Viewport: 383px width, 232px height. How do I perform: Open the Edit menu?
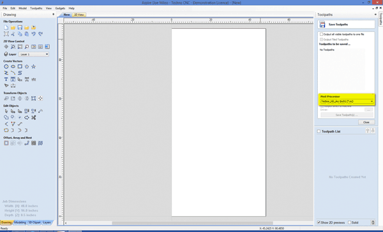[13, 8]
